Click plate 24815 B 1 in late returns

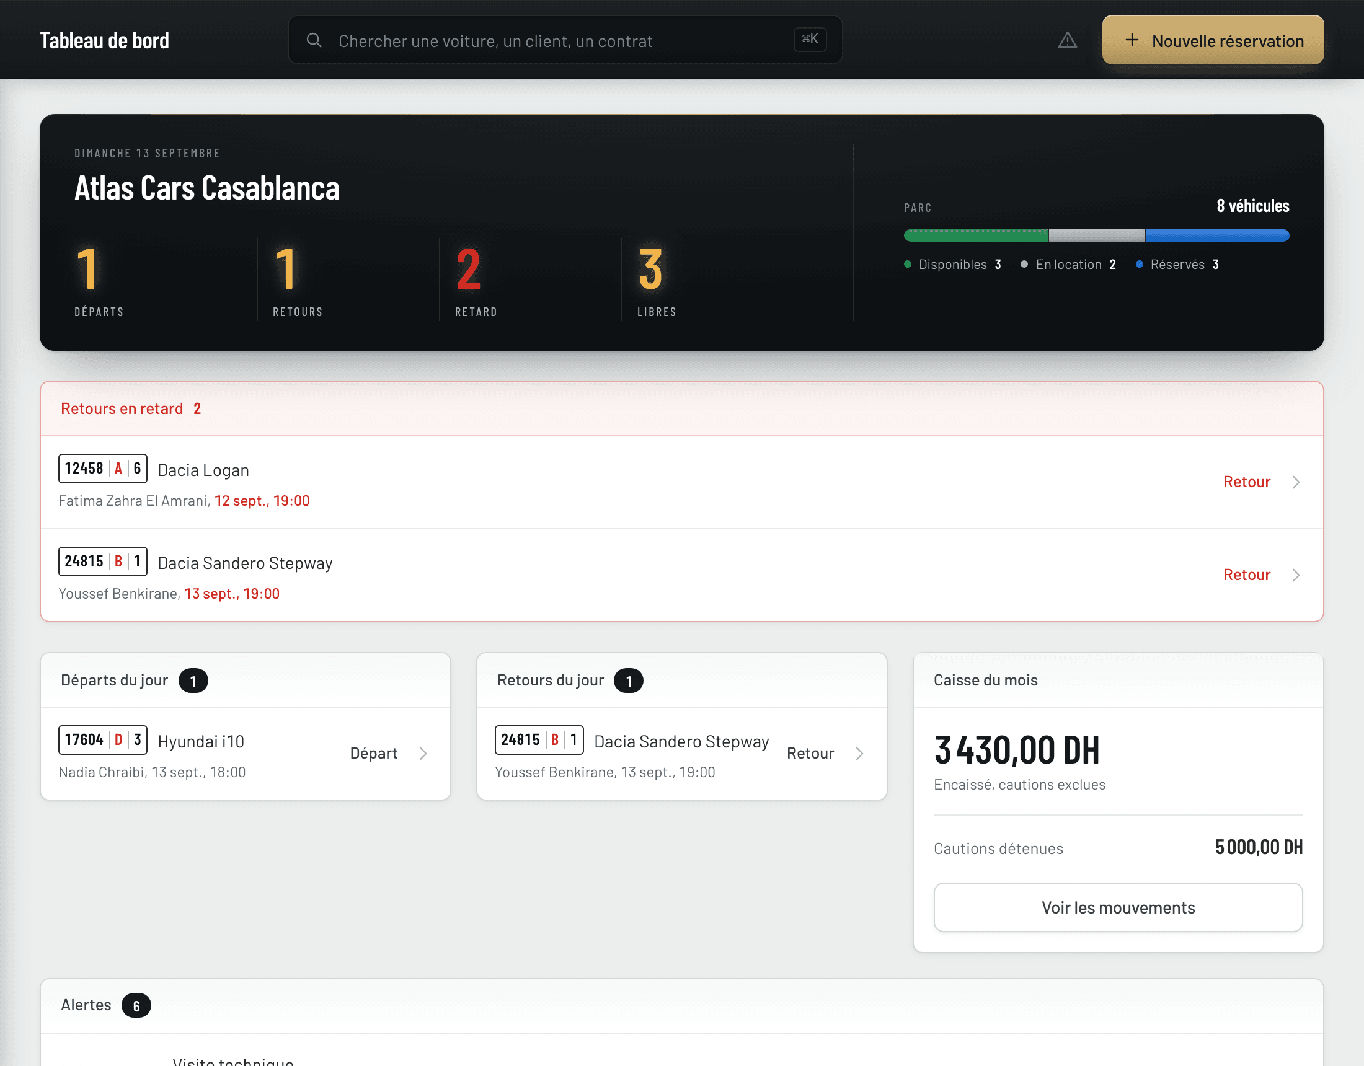click(x=102, y=562)
